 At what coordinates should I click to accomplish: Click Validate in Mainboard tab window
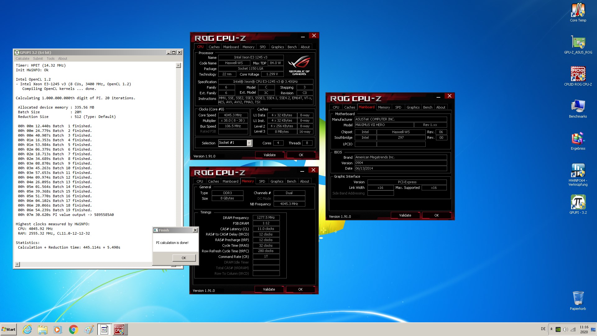[x=405, y=215]
